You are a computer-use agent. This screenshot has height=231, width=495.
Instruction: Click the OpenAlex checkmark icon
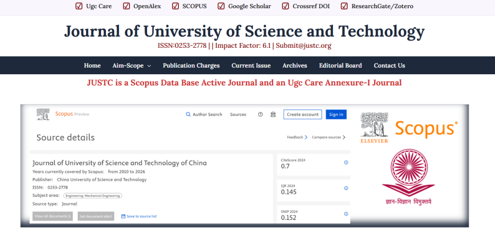point(126,6)
